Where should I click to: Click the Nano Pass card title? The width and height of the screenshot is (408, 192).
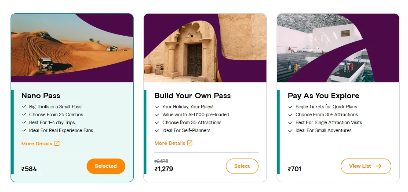pyautogui.click(x=40, y=96)
